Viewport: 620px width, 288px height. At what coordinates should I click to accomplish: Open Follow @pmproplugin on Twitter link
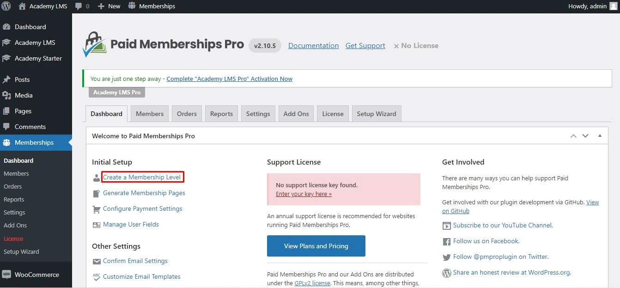tap(500, 257)
